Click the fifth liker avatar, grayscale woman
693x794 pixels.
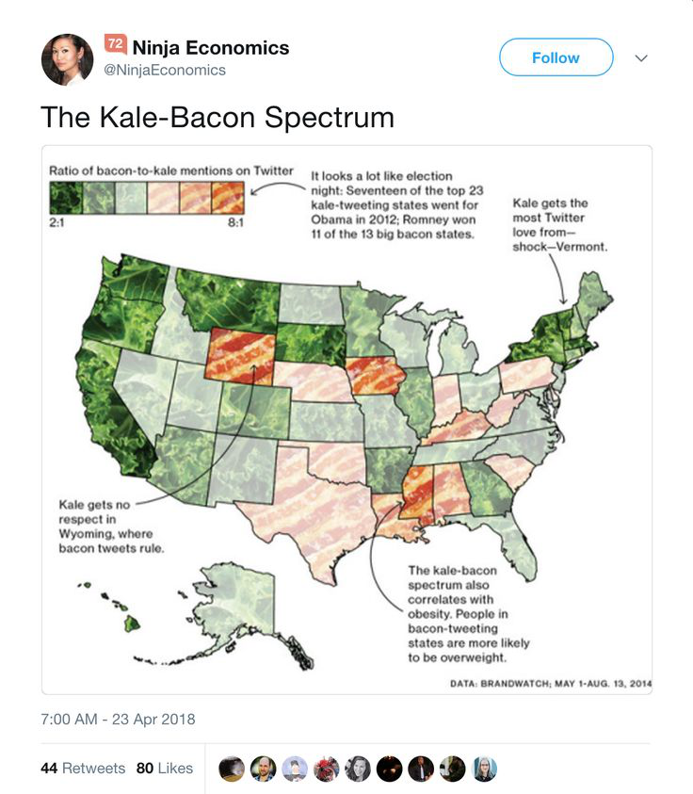coord(358,769)
